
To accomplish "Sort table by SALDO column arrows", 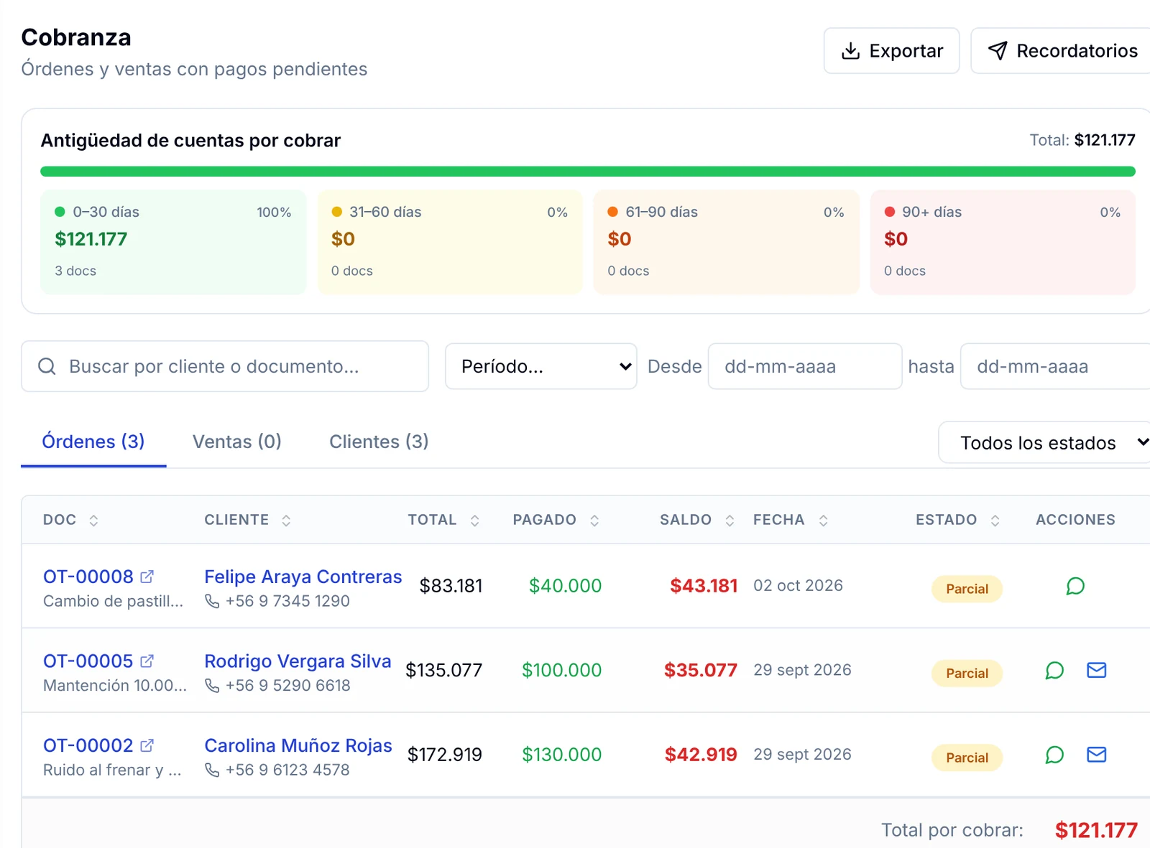I will click(x=730, y=521).
